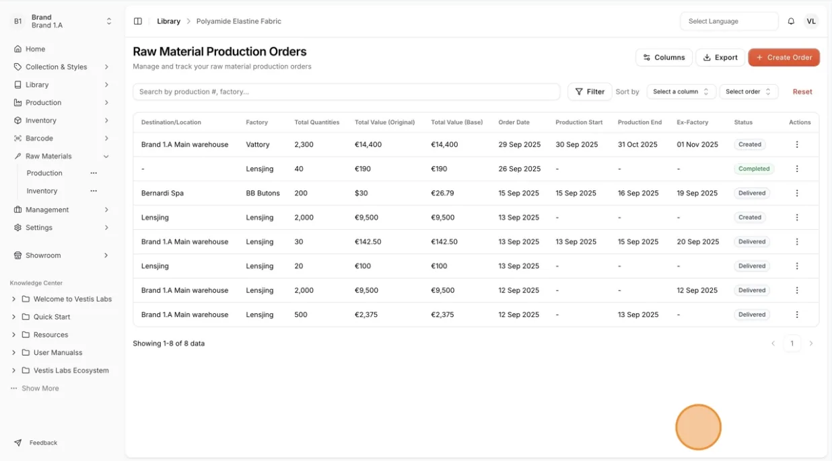Screen dimensions: 832x461
Task: Open the Select a column sort dropdown
Action: point(681,91)
